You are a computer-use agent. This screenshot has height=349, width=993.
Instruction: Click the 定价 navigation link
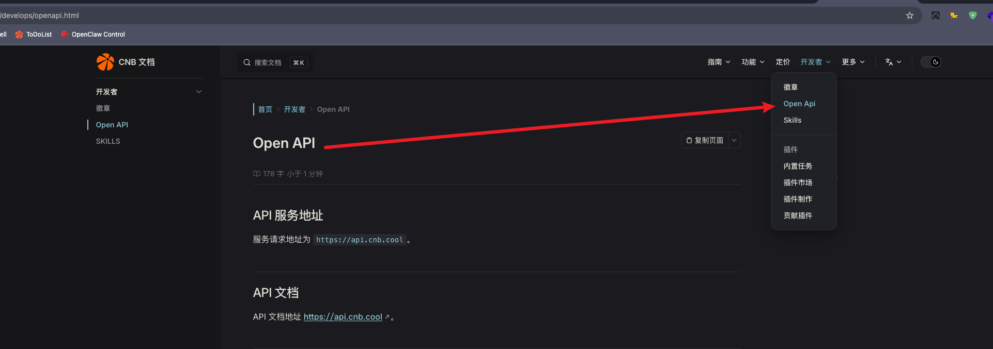coord(783,62)
